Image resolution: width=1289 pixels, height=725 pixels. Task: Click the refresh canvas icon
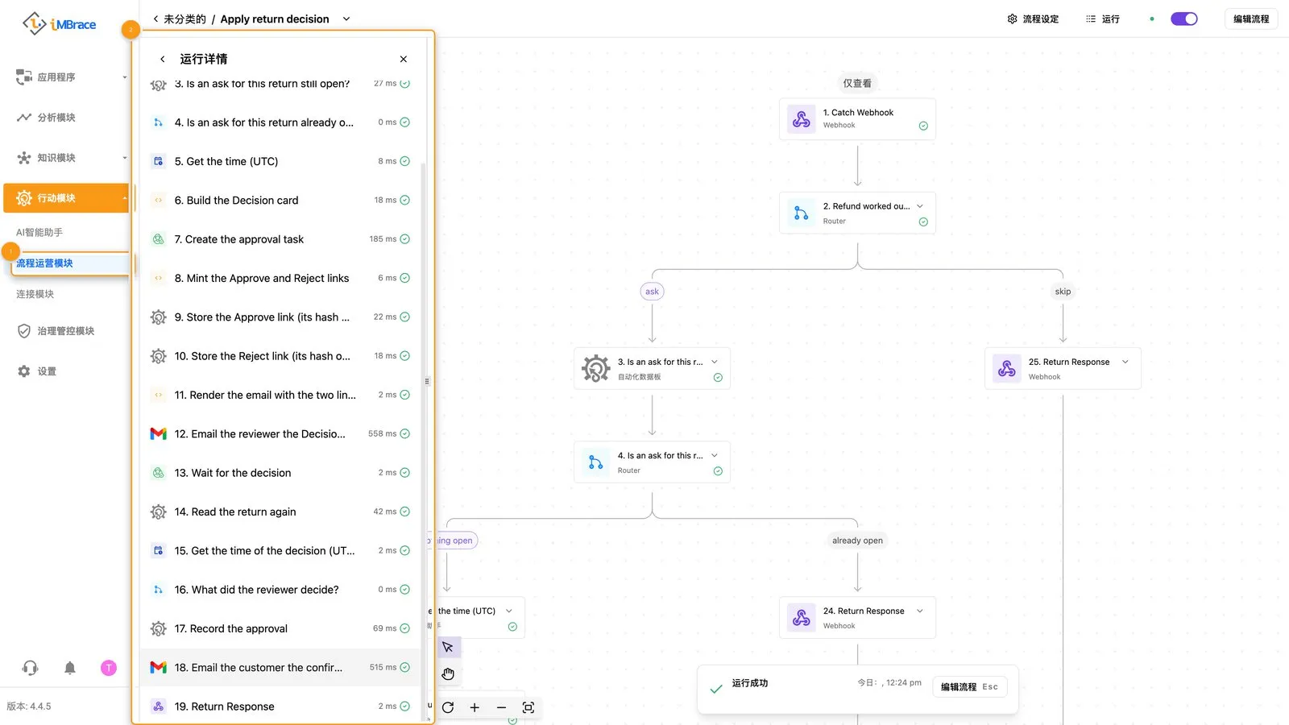(448, 707)
